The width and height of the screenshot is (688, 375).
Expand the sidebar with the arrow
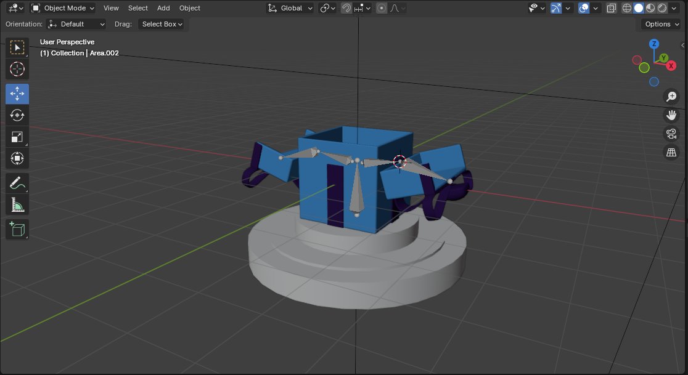pyautogui.click(x=682, y=45)
